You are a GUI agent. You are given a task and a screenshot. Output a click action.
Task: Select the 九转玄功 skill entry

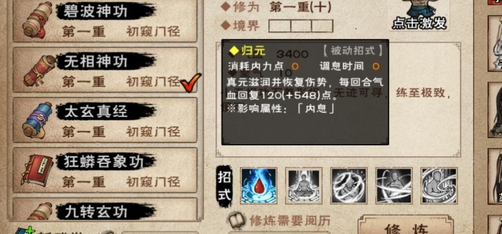[x=105, y=210]
